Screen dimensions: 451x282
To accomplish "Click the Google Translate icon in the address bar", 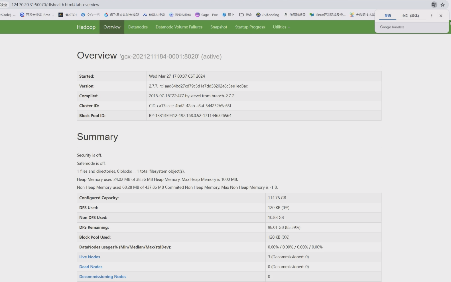I will tap(434, 5).
